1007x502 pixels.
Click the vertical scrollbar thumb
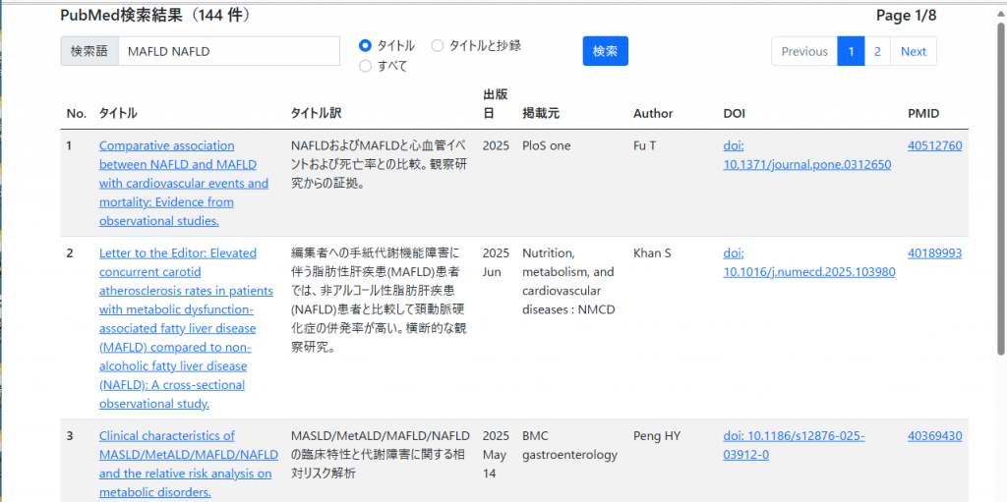pos(1000,187)
